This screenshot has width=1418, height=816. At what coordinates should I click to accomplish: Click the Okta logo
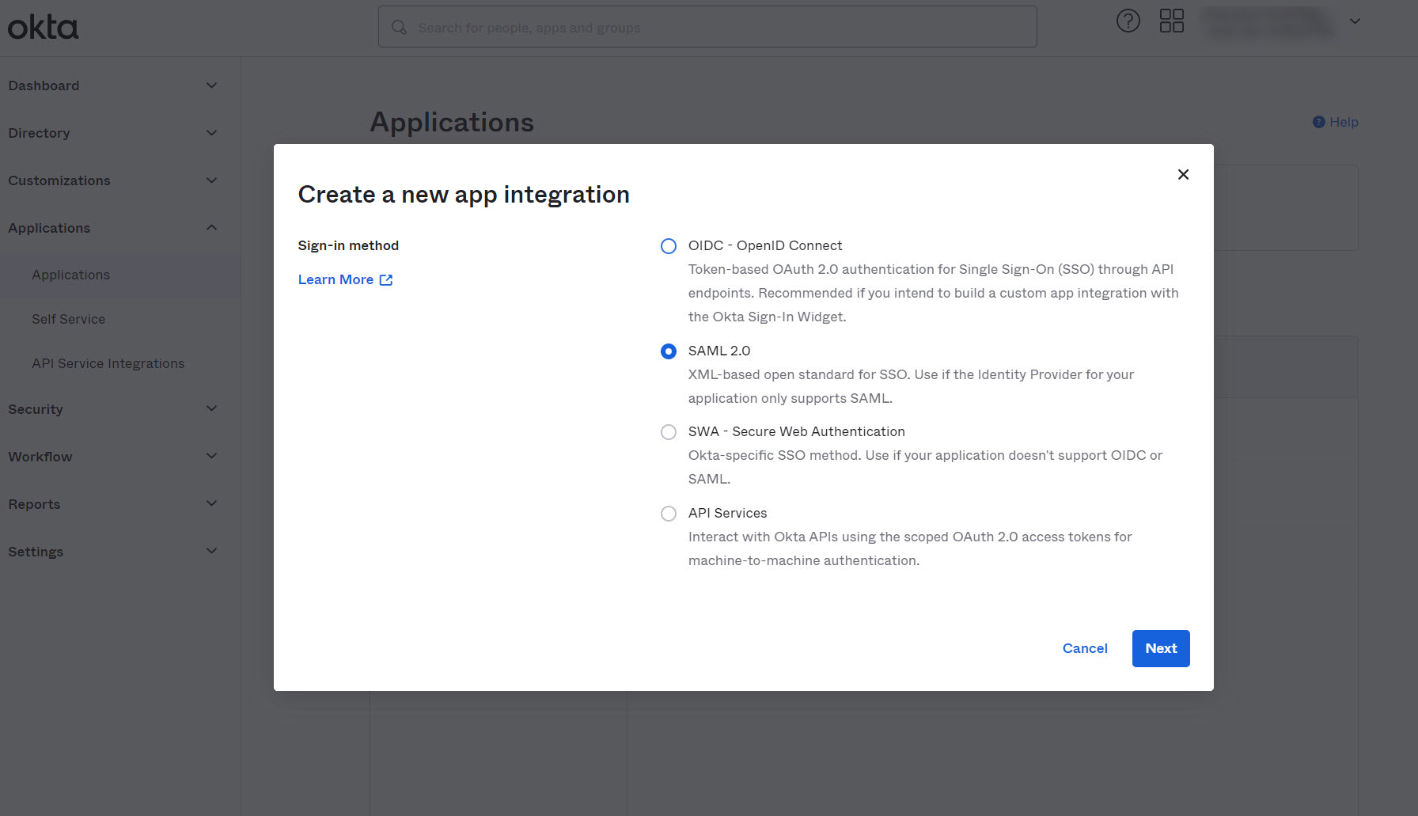[x=43, y=28]
